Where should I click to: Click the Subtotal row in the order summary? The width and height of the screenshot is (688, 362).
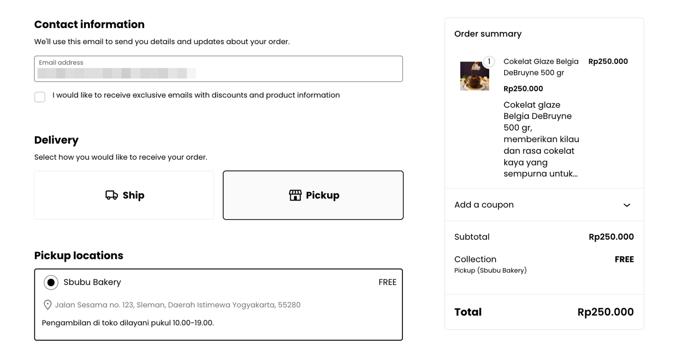[x=544, y=237]
